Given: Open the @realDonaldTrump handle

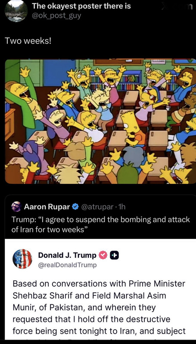Looking at the screenshot, I should (67, 265).
